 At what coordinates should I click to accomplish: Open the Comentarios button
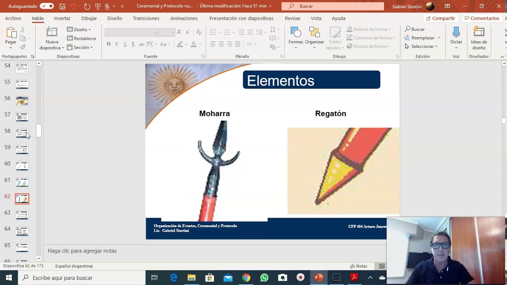click(x=482, y=18)
